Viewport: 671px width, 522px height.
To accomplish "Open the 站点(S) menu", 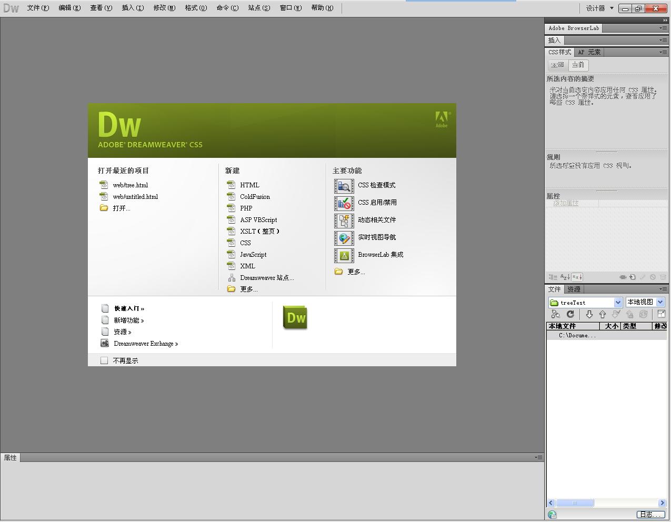I will pyautogui.click(x=259, y=8).
